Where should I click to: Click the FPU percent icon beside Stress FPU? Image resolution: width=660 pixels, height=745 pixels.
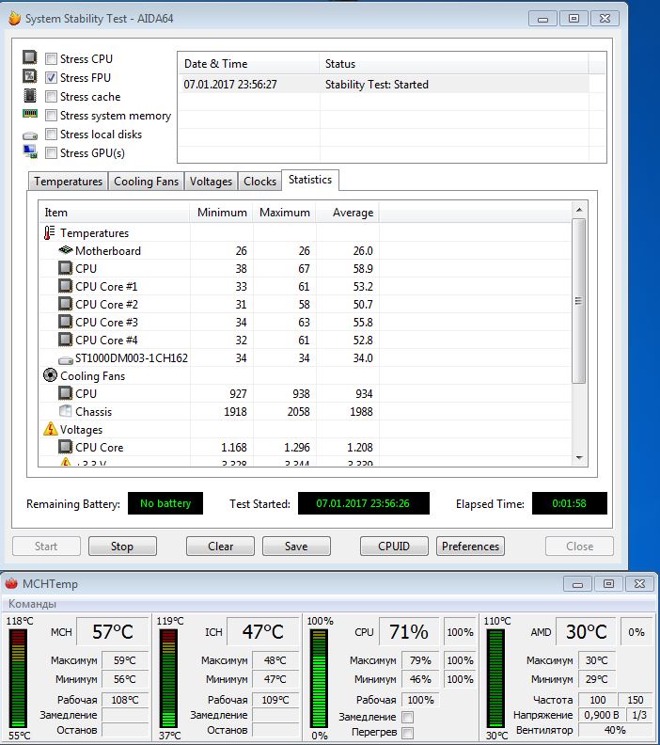click(x=30, y=76)
